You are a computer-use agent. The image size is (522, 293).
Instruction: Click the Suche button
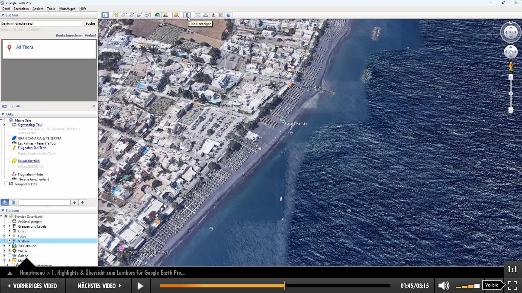[x=90, y=23]
